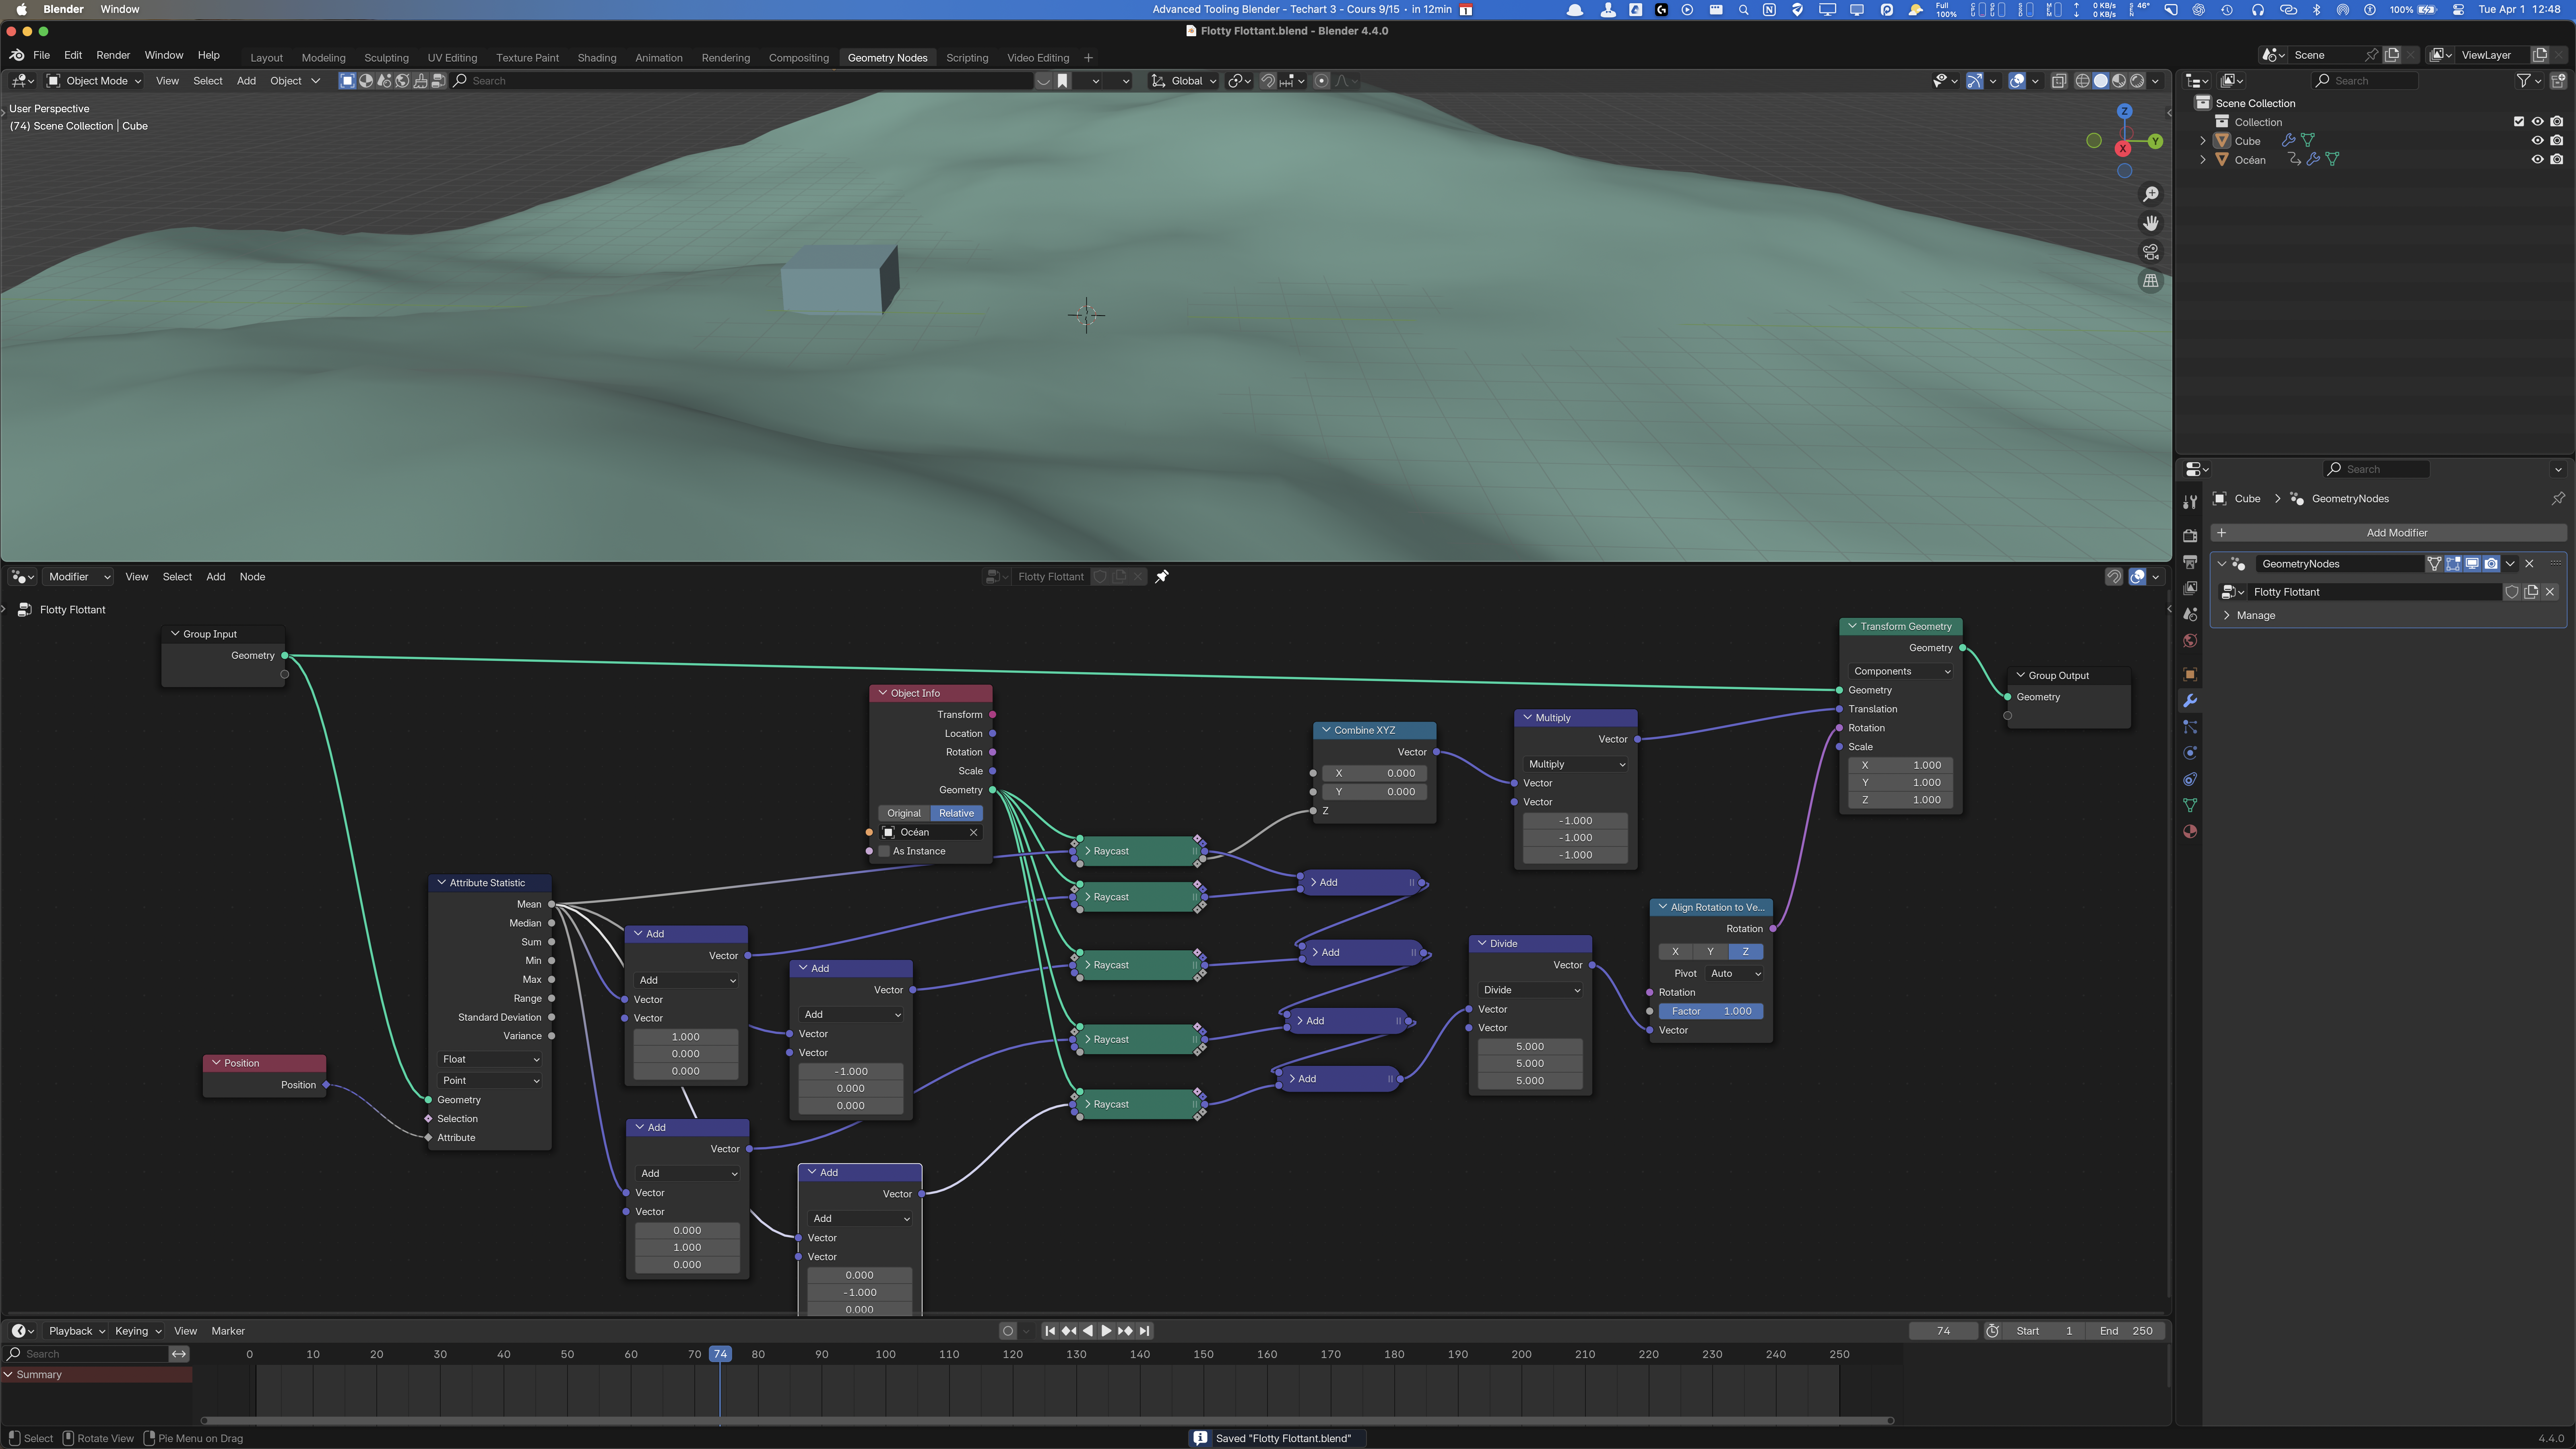
Task: Hide Collection in viewport via eye icon
Action: tap(2538, 122)
